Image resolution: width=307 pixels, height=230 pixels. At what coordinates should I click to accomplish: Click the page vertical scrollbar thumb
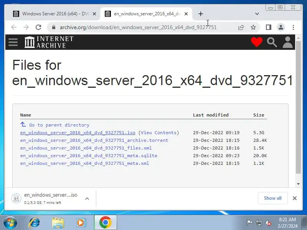coord(299,107)
